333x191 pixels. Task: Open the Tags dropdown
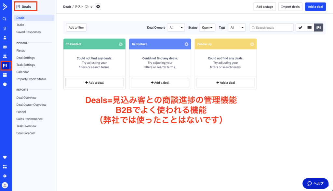(x=237, y=27)
